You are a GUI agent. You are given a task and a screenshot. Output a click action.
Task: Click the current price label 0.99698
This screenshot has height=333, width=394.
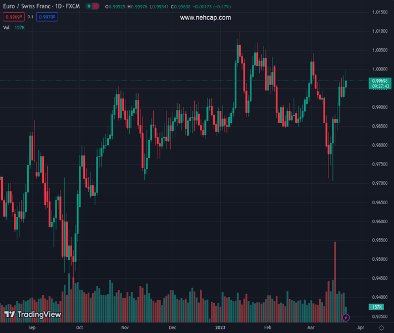pos(380,81)
